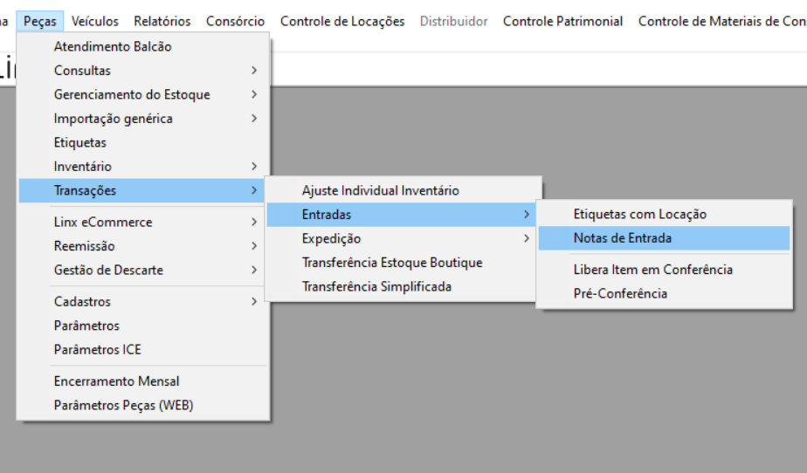Click Notas de Entrada entry
The width and height of the screenshot is (807, 473).
[x=623, y=238]
